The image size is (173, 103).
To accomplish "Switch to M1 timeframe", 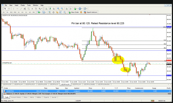I will click(x=4, y=12).
